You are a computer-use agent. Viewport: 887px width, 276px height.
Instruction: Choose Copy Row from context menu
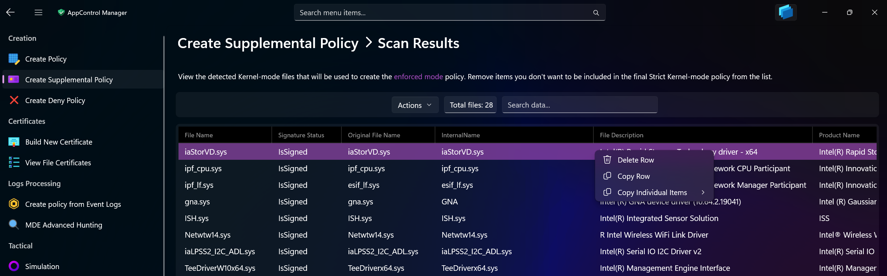pos(654,176)
